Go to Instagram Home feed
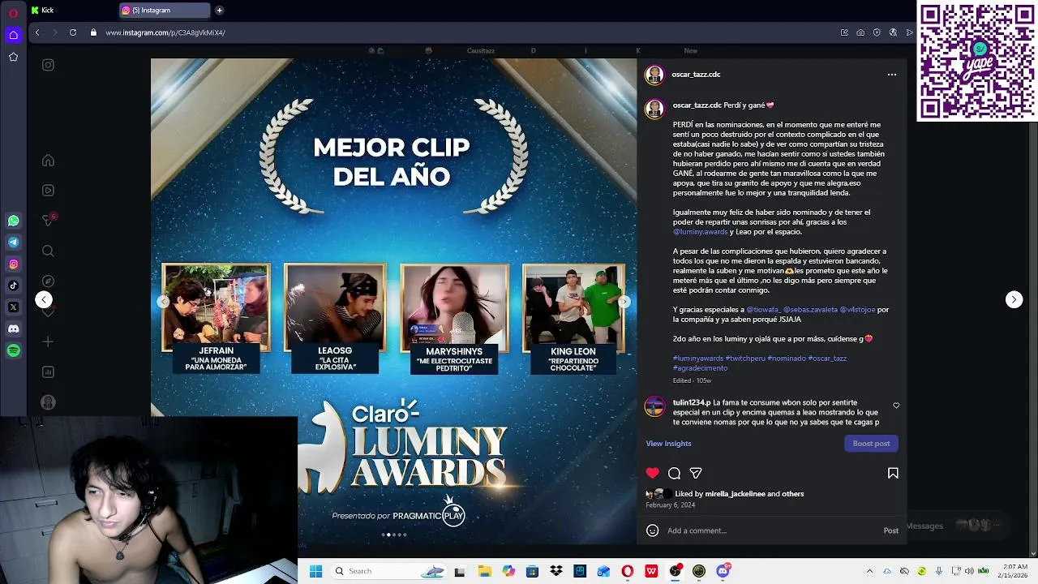Screen dimensions: 1038x584 coord(48,161)
